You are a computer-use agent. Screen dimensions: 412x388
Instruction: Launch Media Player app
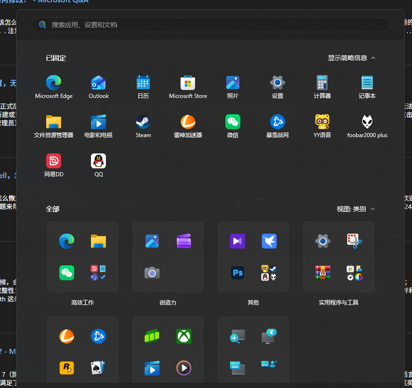tap(184, 368)
